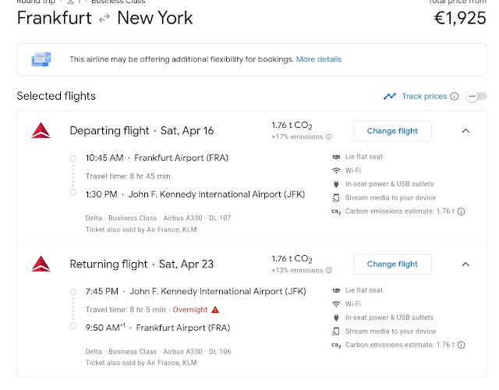Change the departing flight on Apr 16
This screenshot has width=499, height=390.
(x=392, y=131)
